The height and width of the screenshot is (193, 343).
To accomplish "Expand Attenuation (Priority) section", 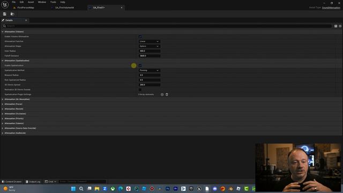I will click(x=3, y=118).
